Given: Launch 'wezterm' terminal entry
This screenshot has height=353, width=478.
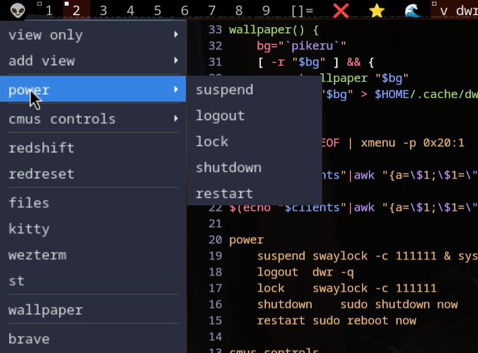Looking at the screenshot, I should (x=93, y=254).
